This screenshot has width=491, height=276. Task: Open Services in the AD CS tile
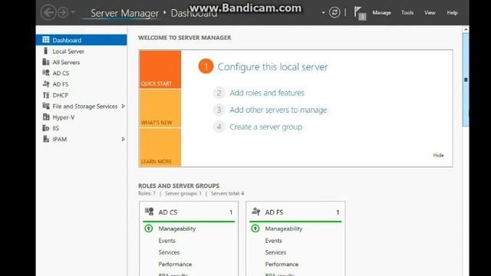click(169, 252)
